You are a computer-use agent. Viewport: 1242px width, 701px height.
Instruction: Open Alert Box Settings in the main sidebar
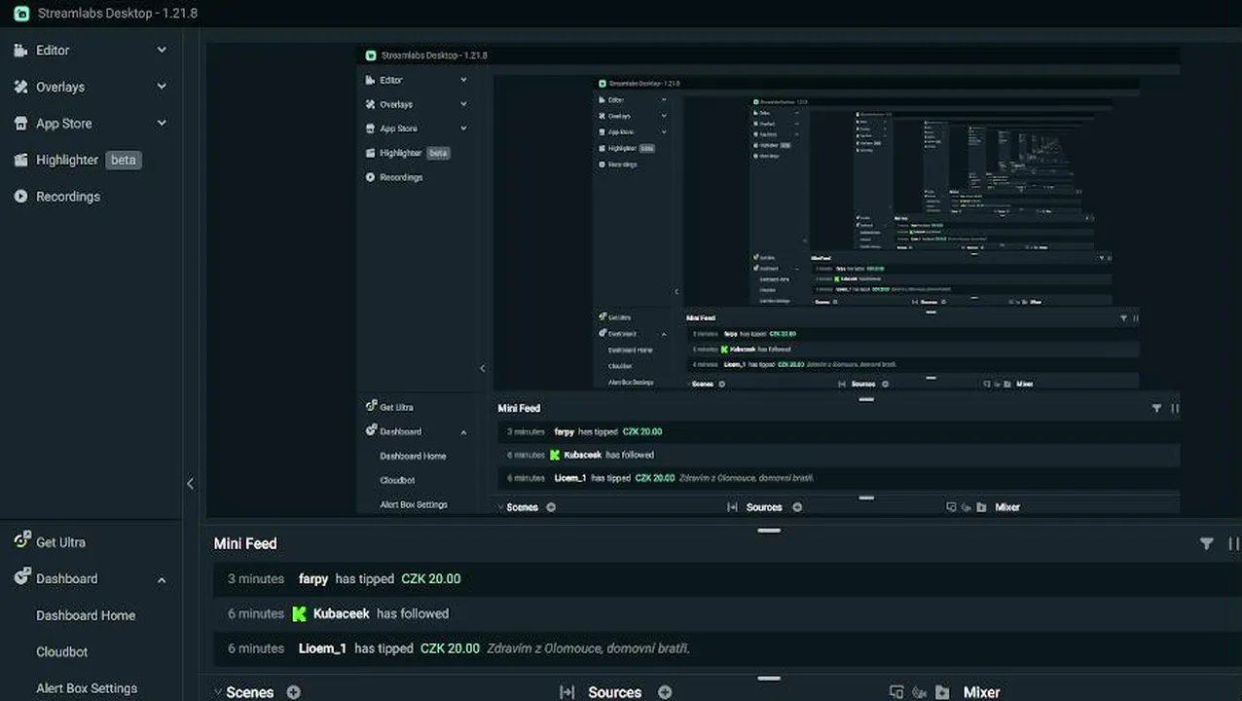(87, 688)
